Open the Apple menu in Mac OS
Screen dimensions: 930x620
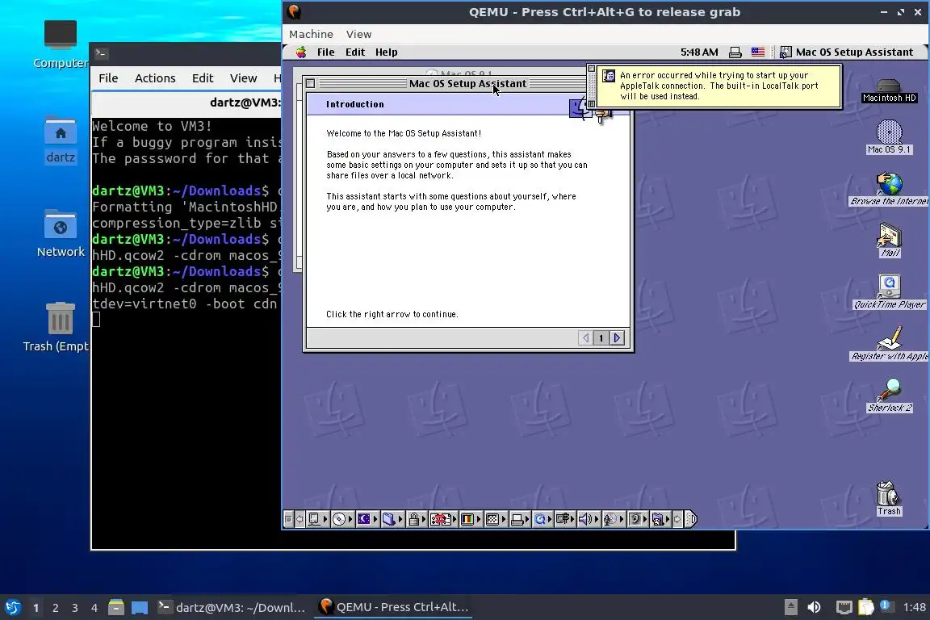pyautogui.click(x=301, y=52)
